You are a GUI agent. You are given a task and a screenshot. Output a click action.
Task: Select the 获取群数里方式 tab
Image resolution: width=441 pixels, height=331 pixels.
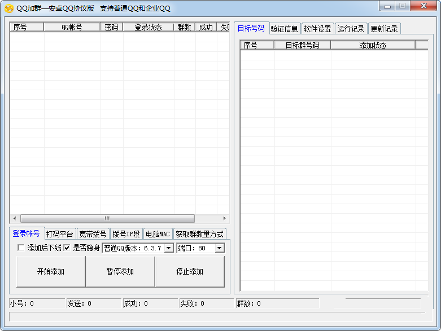(200, 234)
